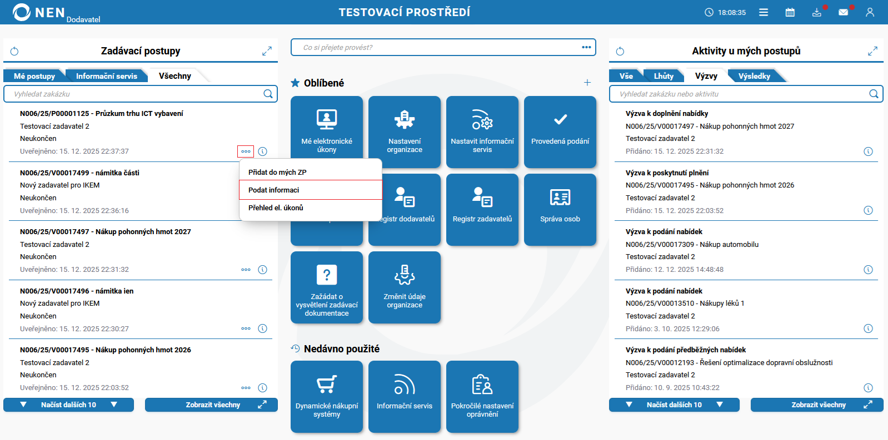This screenshot has width=888, height=440.
Task: Open Informační servis tile in Nedávno použité
Action: point(405,397)
